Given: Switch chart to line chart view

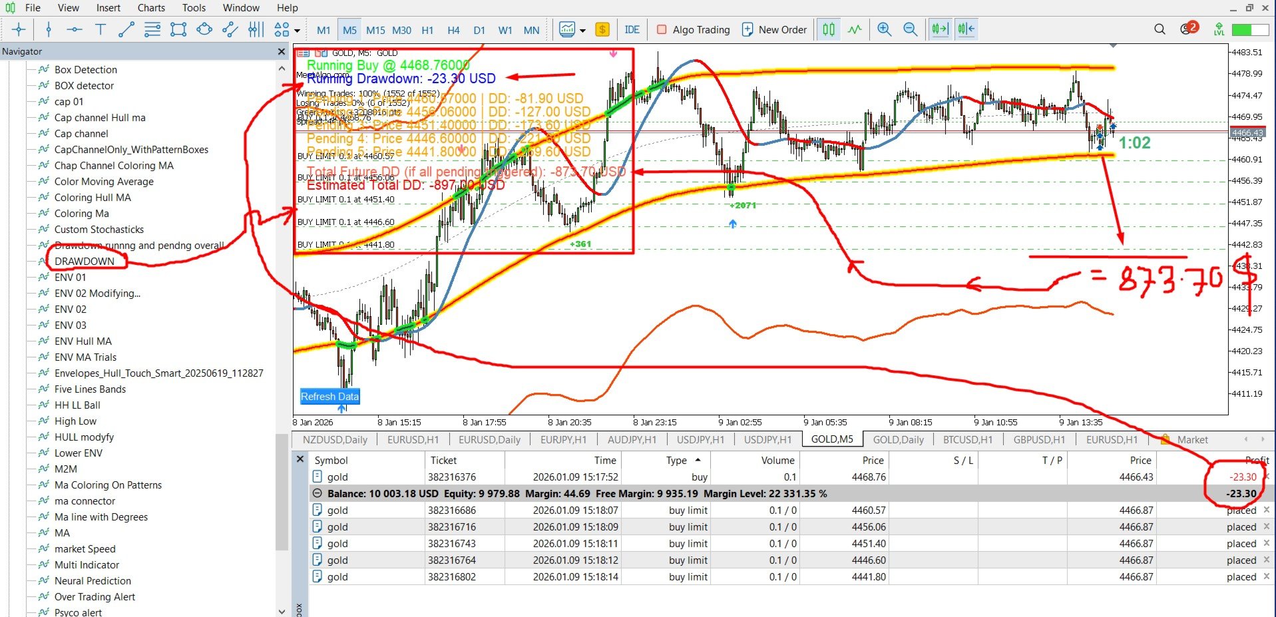Looking at the screenshot, I should 855,29.
